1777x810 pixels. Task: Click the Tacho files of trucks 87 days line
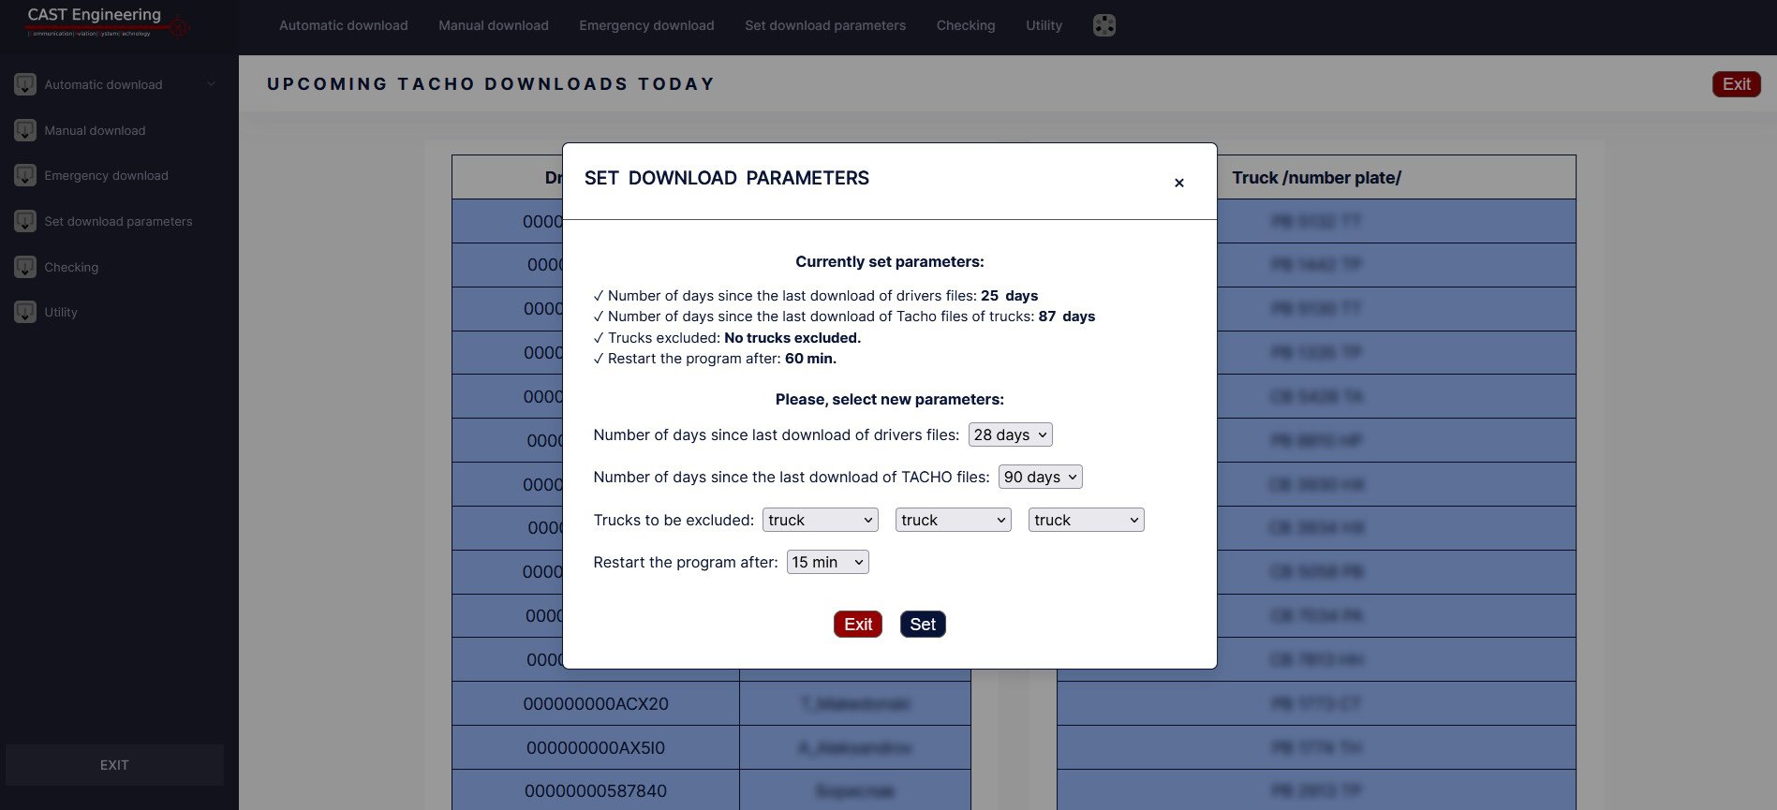pyautogui.click(x=844, y=316)
